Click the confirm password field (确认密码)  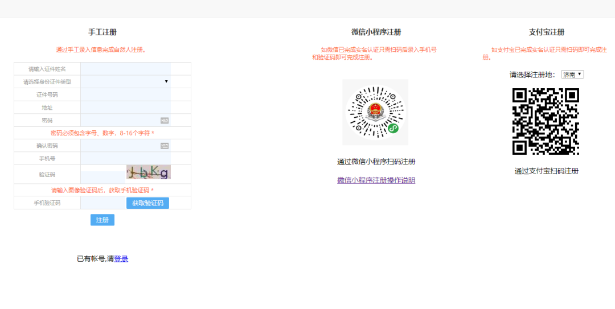125,146
